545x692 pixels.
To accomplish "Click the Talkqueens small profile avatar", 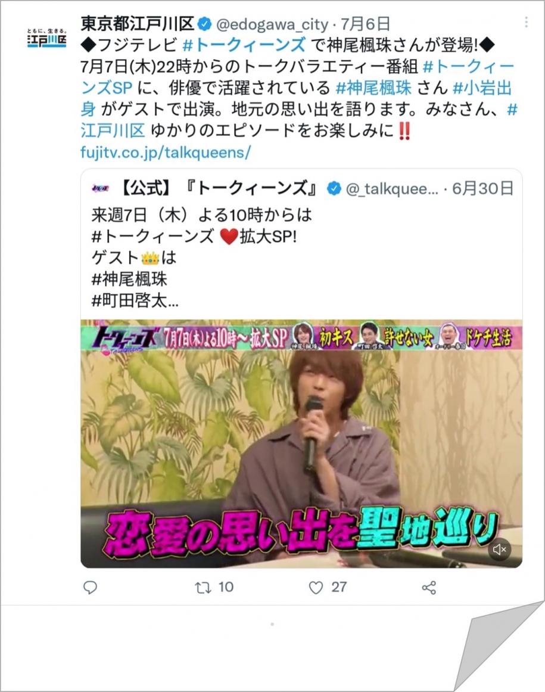I will 101,188.
